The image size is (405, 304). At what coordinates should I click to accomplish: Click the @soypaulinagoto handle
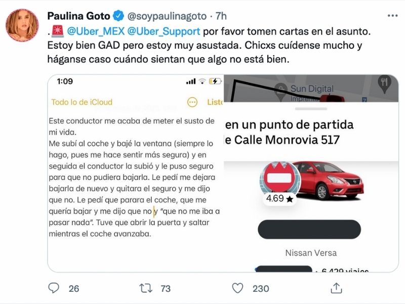point(167,16)
